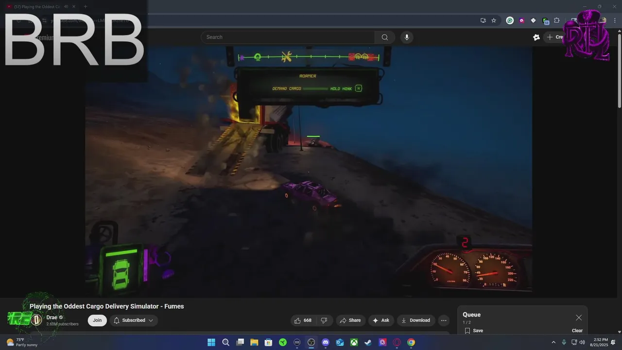Viewport: 622px width, 350px height.
Task: Open Opera GX from the taskbar
Action: click(x=397, y=342)
